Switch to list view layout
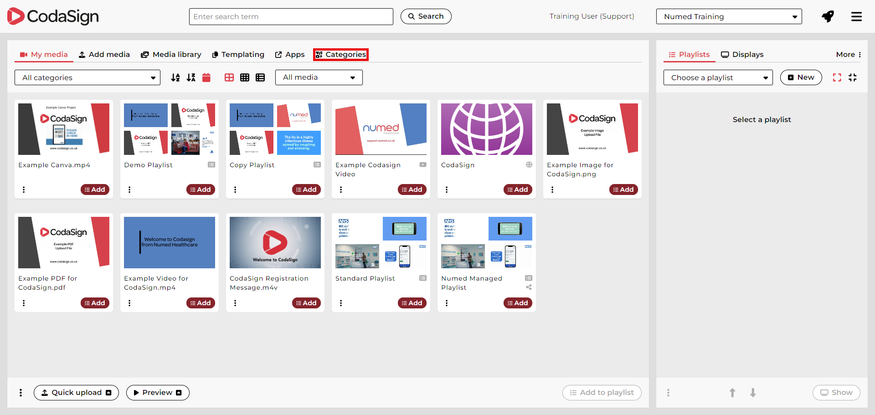This screenshot has width=875, height=415. tap(260, 77)
